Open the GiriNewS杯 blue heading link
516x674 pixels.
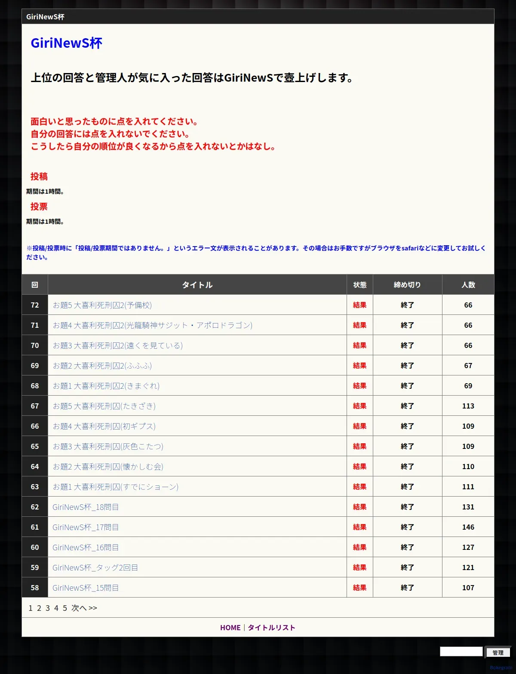66,43
